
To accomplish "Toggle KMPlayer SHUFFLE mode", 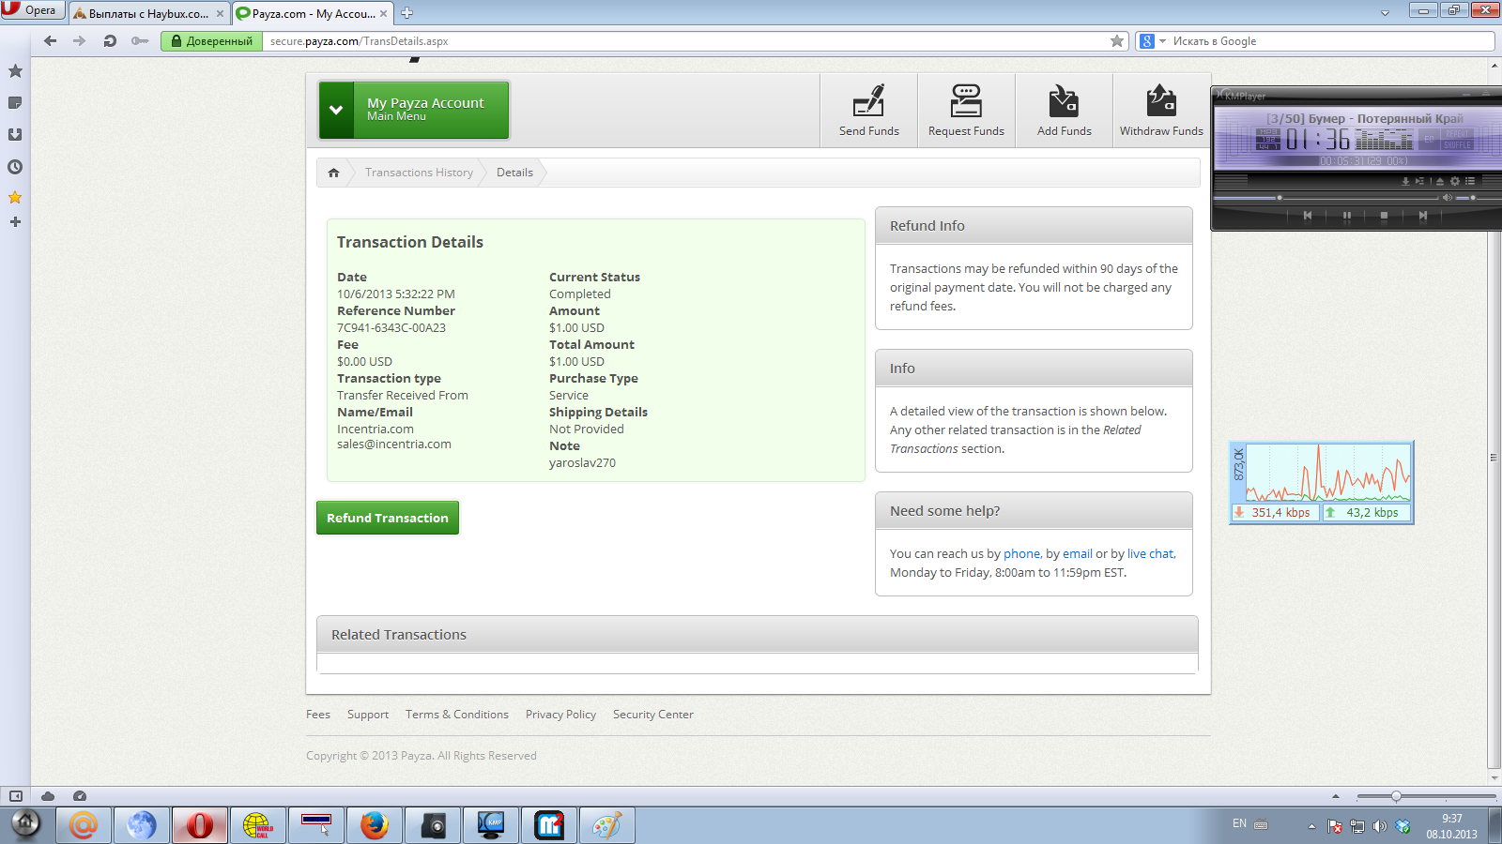I will pos(1457,145).
